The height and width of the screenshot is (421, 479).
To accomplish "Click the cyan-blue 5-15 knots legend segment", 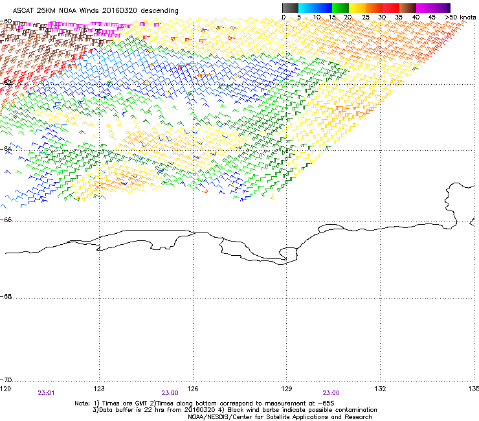I will pos(315,8).
